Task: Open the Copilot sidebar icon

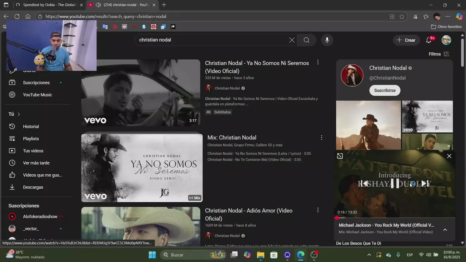Action: coord(459,16)
